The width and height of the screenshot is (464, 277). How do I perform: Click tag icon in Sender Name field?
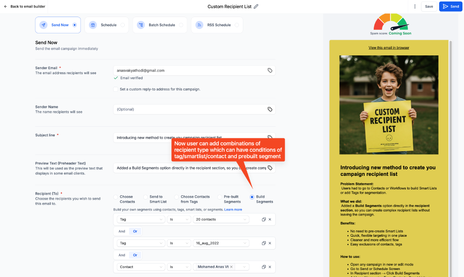point(270,109)
